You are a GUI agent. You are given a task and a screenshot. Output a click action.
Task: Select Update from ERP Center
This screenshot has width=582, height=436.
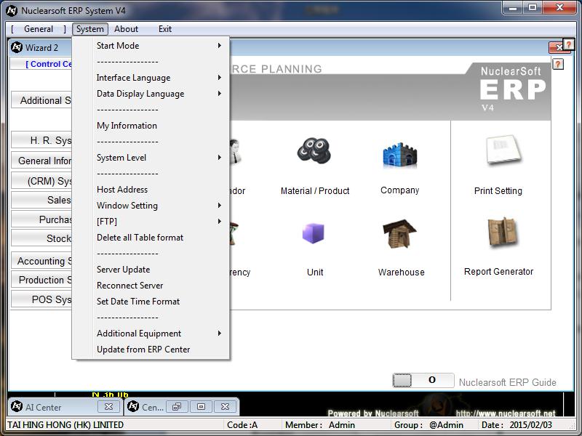[x=151, y=350]
